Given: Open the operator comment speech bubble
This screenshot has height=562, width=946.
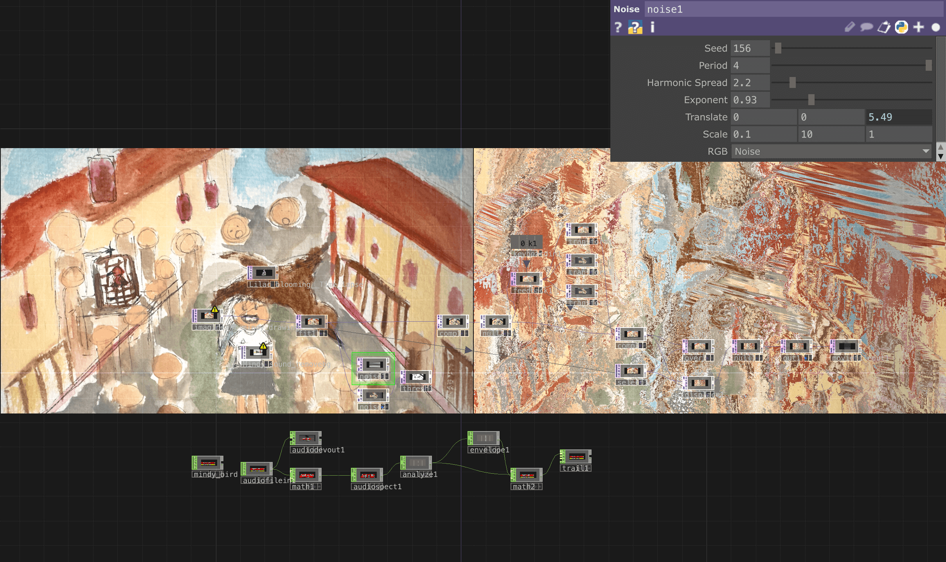Looking at the screenshot, I should 866,27.
